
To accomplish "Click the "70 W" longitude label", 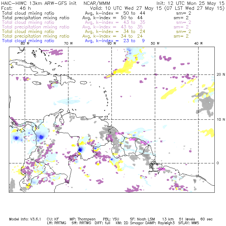I will coord(68,43).
